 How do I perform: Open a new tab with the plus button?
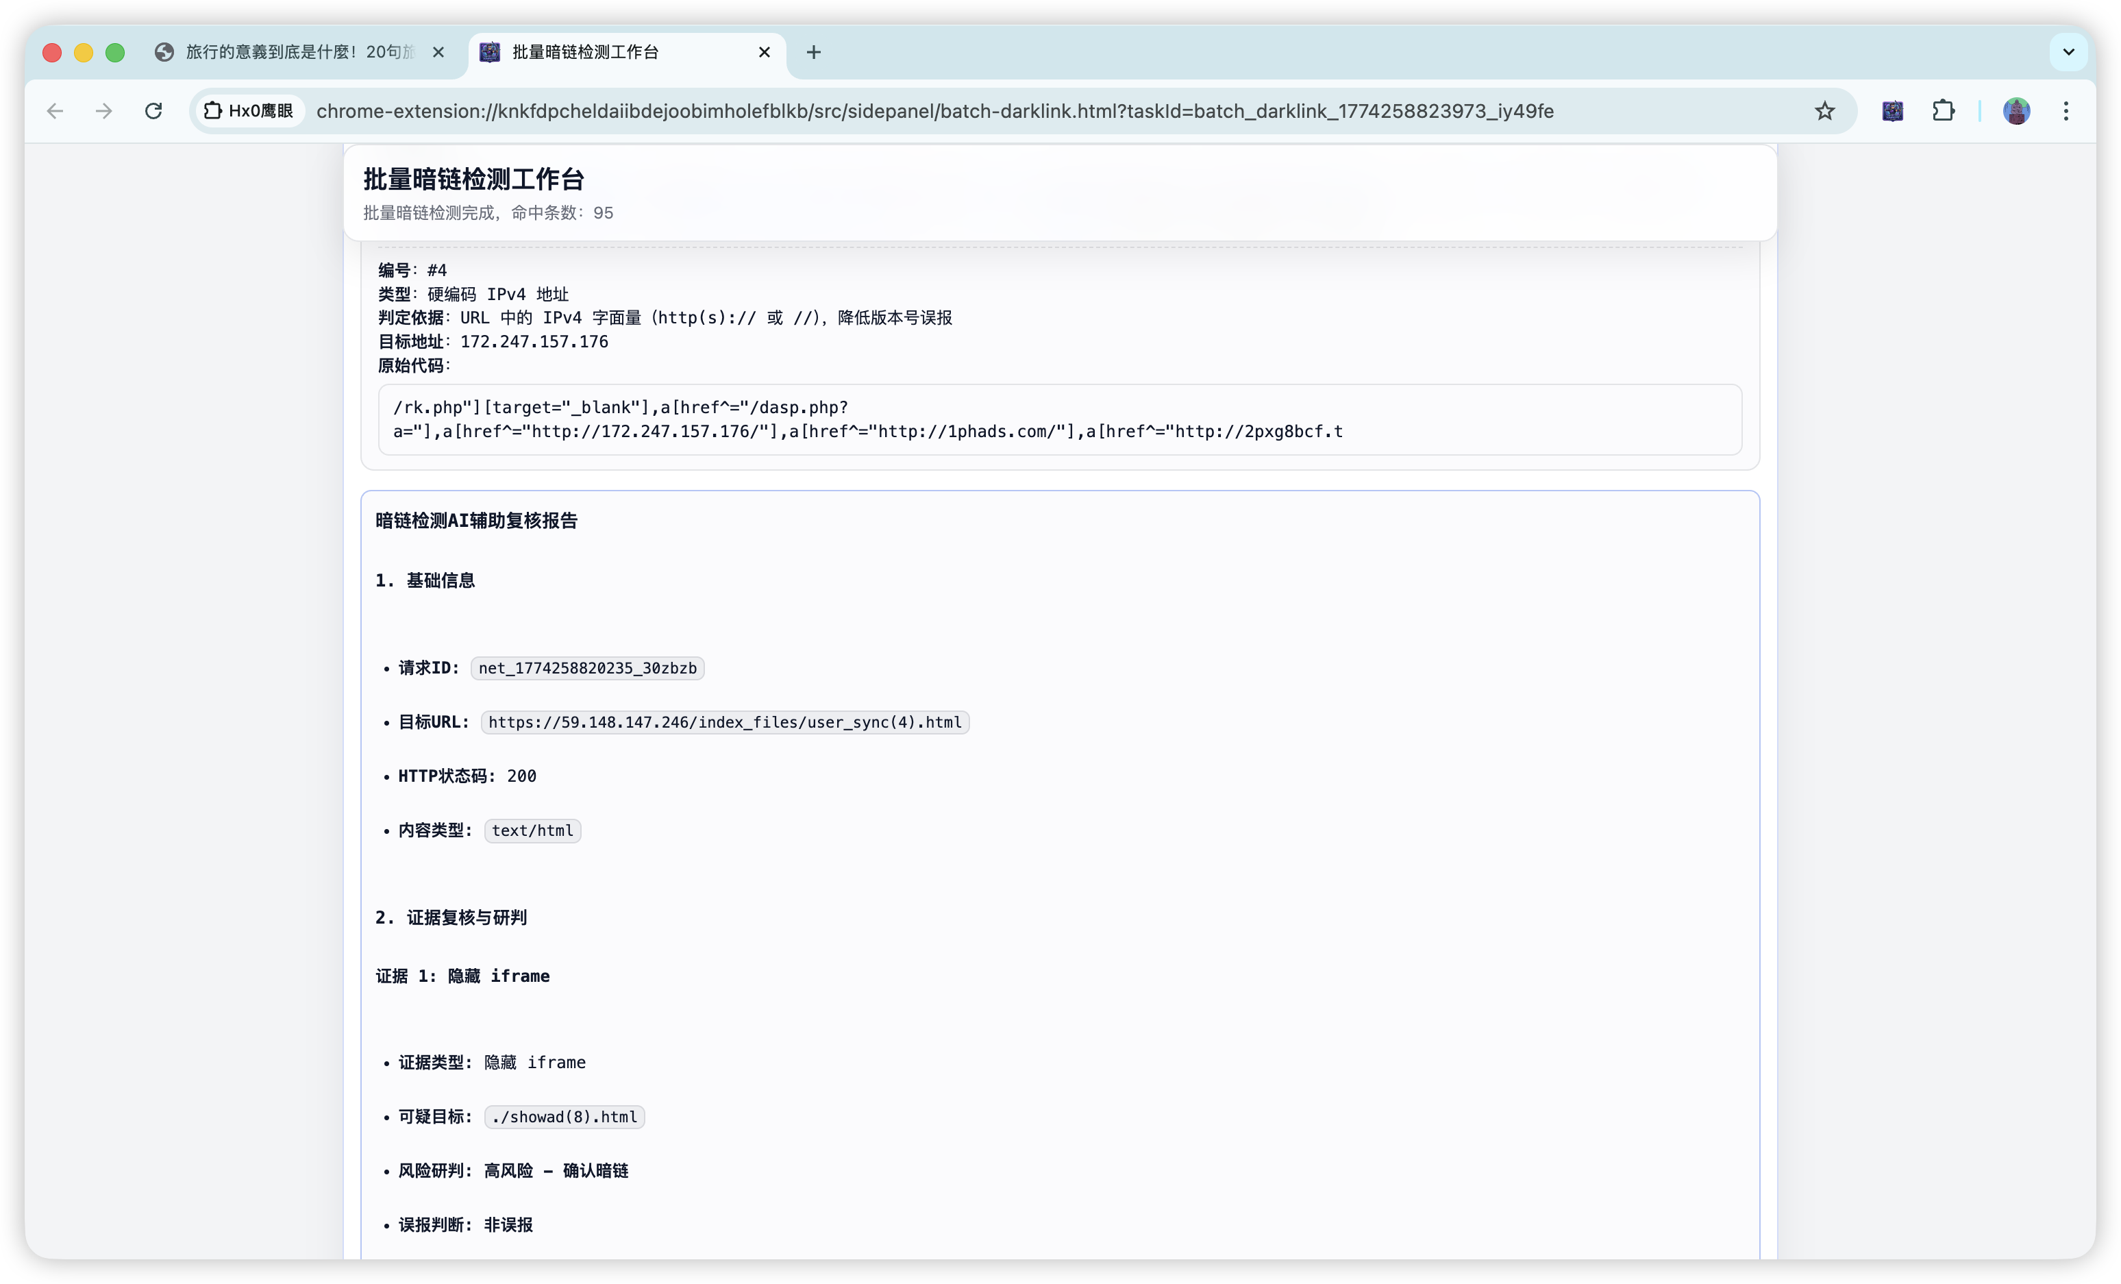click(813, 53)
